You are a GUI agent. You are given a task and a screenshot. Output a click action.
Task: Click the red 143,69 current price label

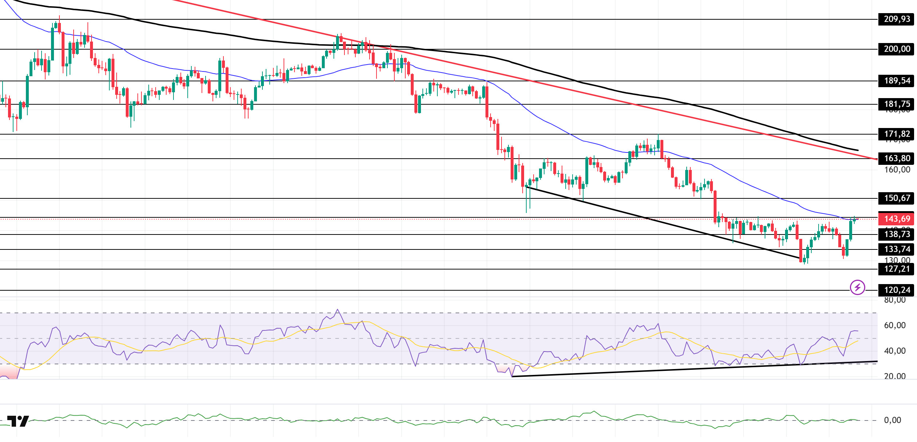point(897,219)
